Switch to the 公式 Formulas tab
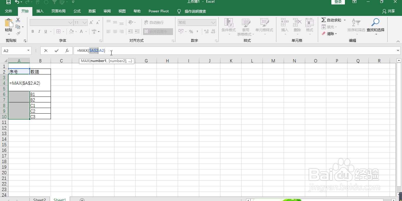Viewport: 402px width, 201px height. pos(77,11)
